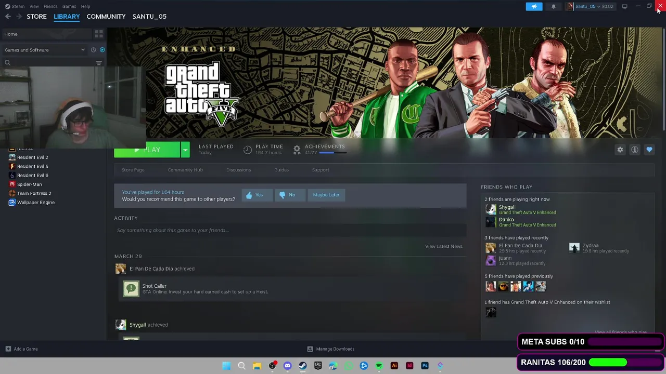Viewport: 666px width, 374px height.
Task: Open Spotify from the taskbar
Action: pyautogui.click(x=379, y=366)
